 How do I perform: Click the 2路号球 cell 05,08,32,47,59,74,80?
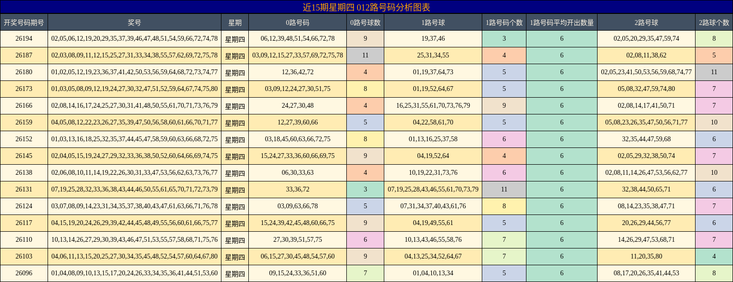[646, 89]
